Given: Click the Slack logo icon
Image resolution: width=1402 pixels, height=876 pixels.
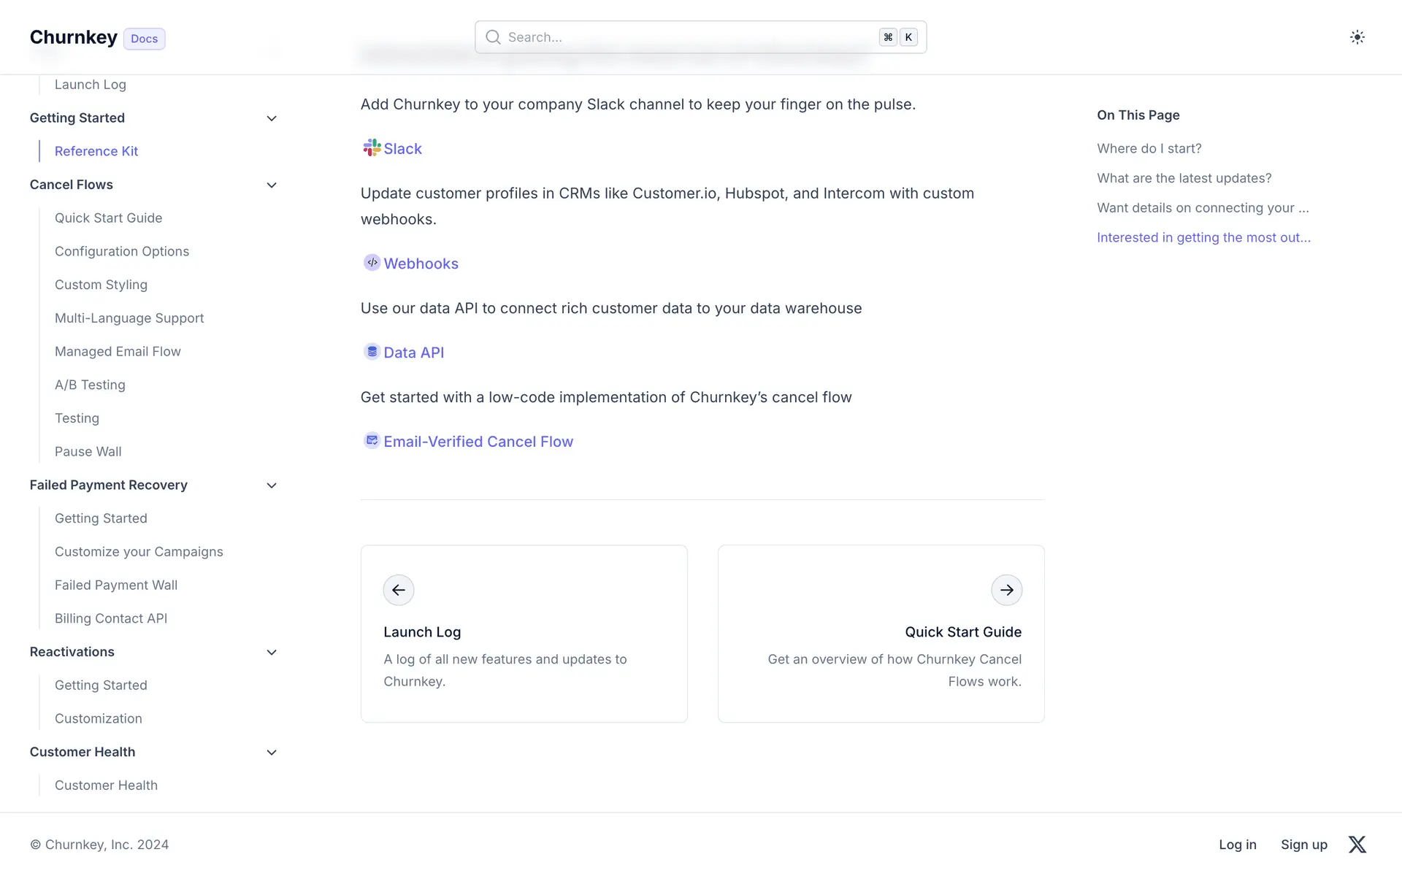Looking at the screenshot, I should click(x=372, y=148).
